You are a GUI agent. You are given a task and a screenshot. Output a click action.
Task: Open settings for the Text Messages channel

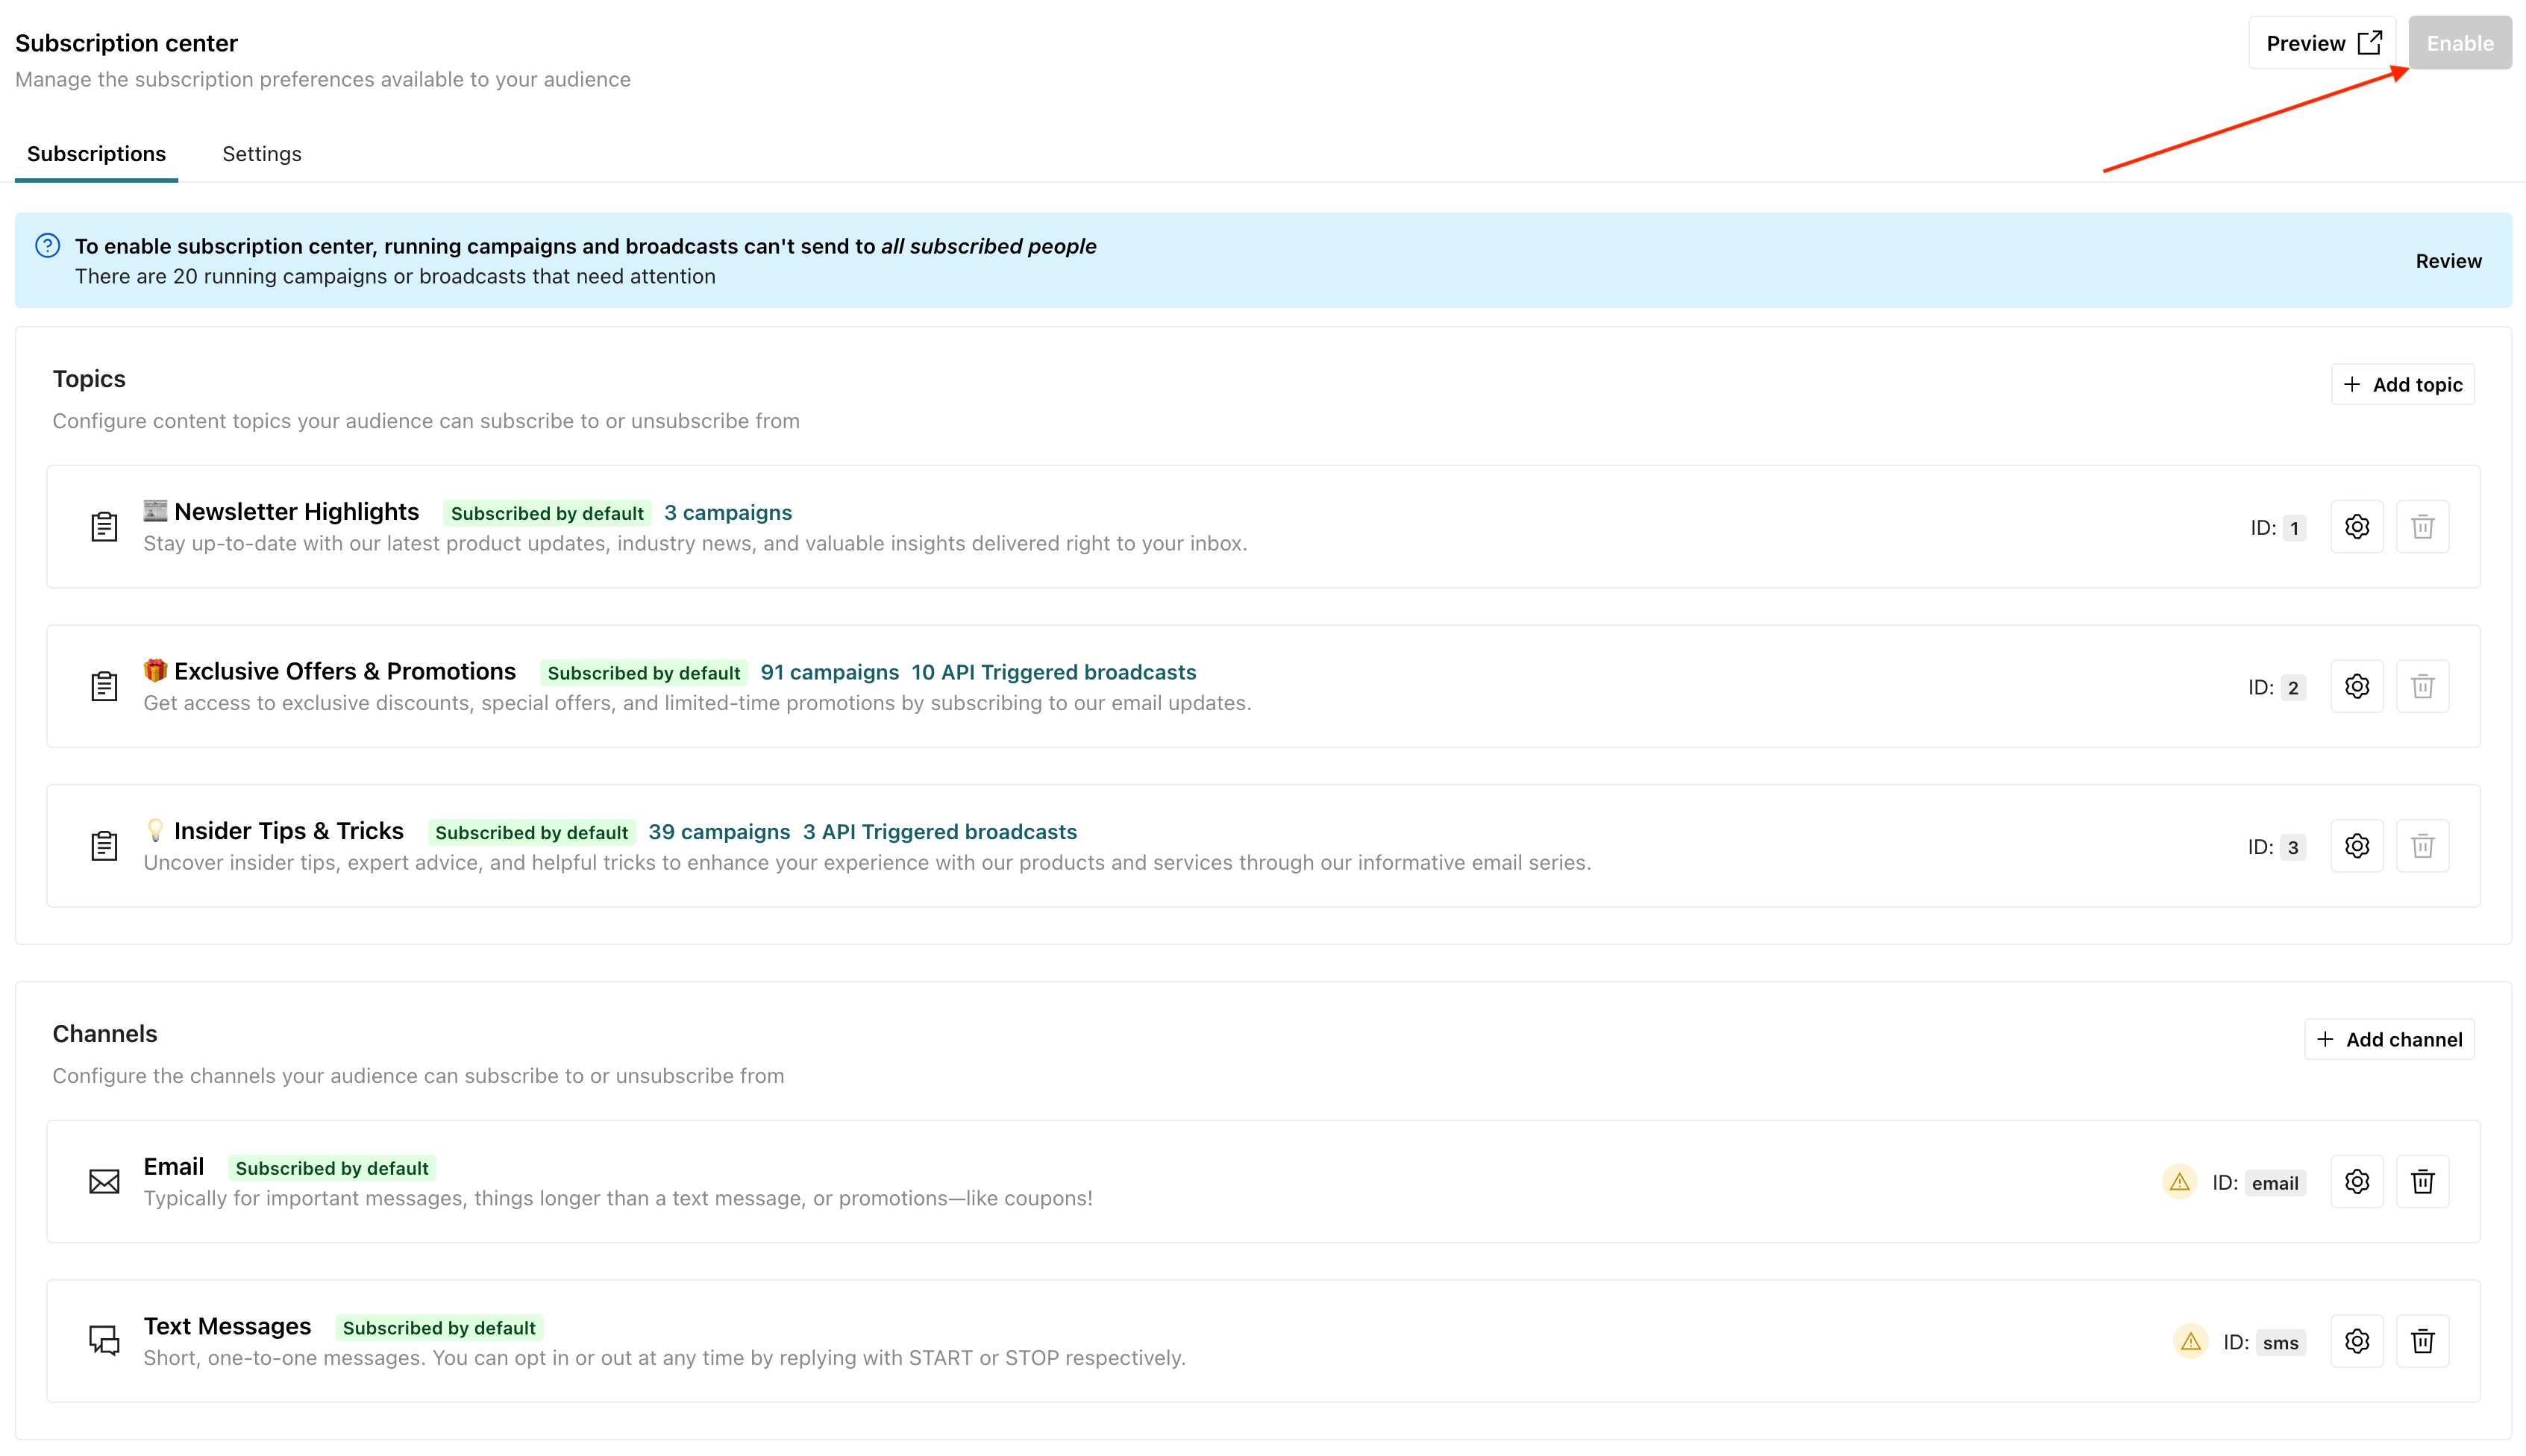pyautogui.click(x=2357, y=1341)
